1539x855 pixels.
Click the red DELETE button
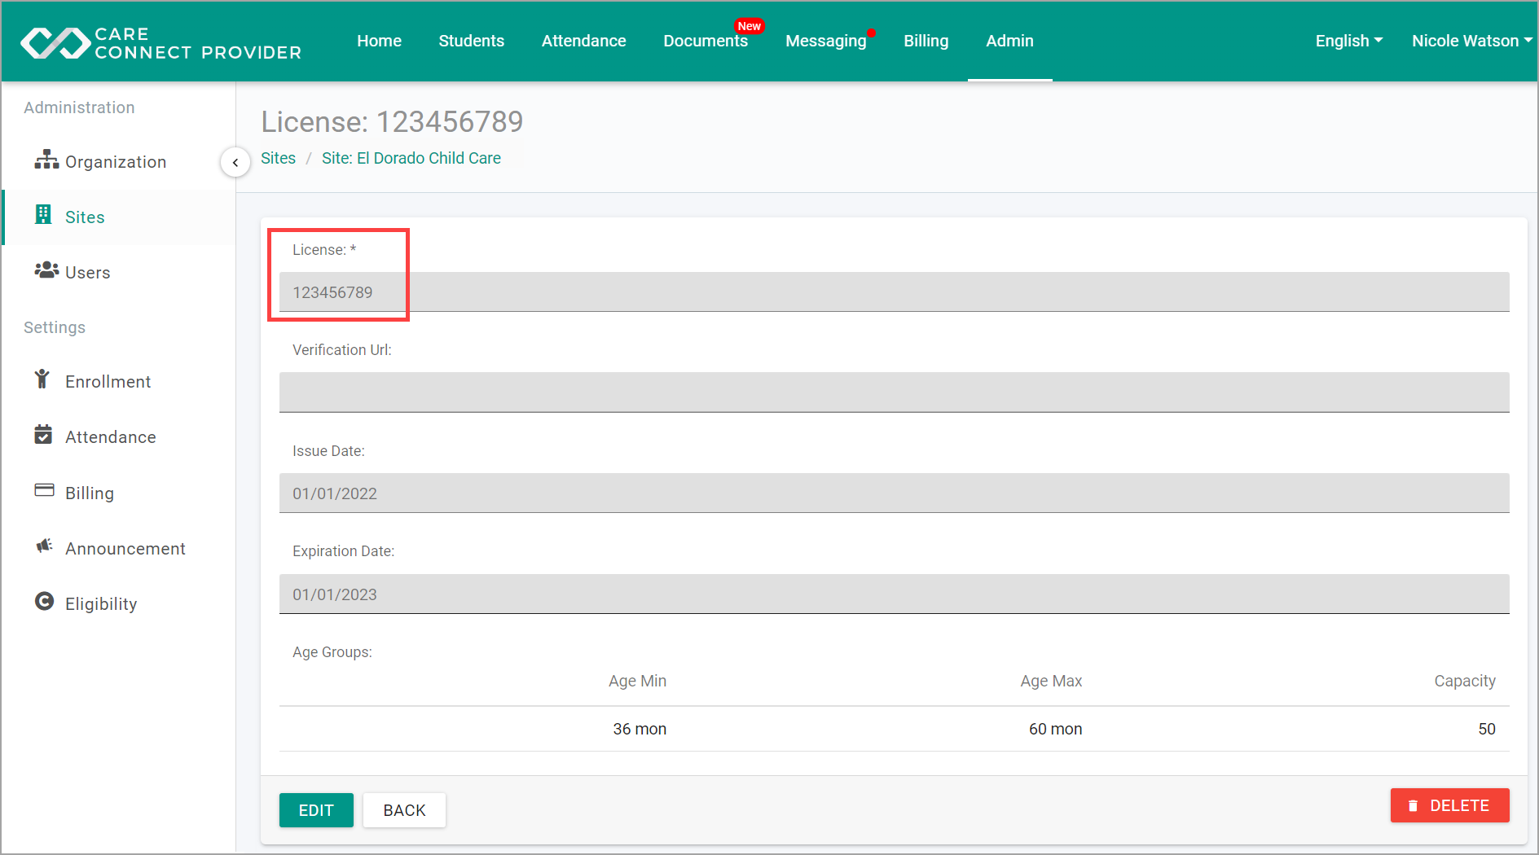coord(1449,805)
